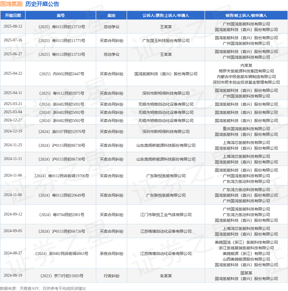Select the 开庭日期 column header
This screenshot has height=291, width=288.
pyautogui.click(x=13, y=15)
